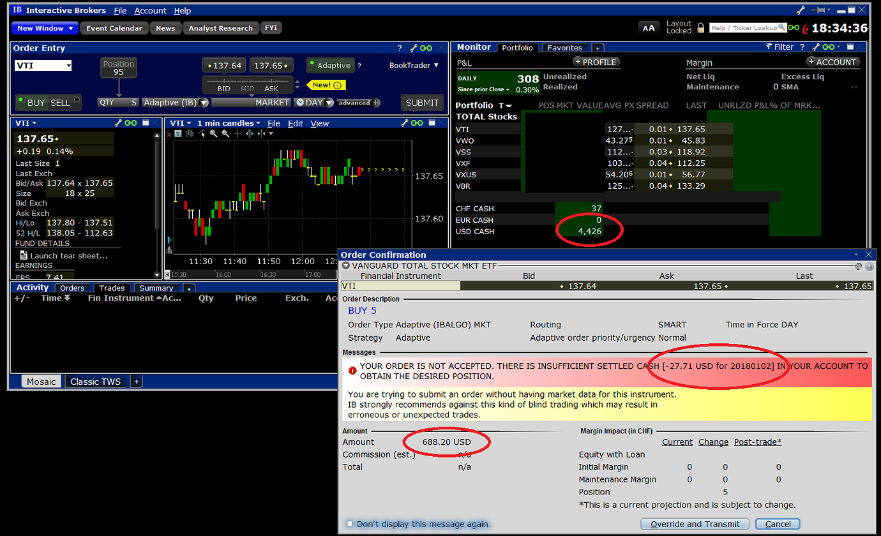Open Order Entry panel wrench settings
The width and height of the screenshot is (881, 536).
[413, 48]
